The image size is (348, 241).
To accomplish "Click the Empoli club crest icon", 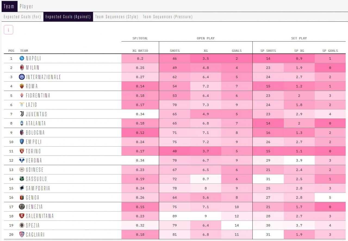I will click(22, 142).
